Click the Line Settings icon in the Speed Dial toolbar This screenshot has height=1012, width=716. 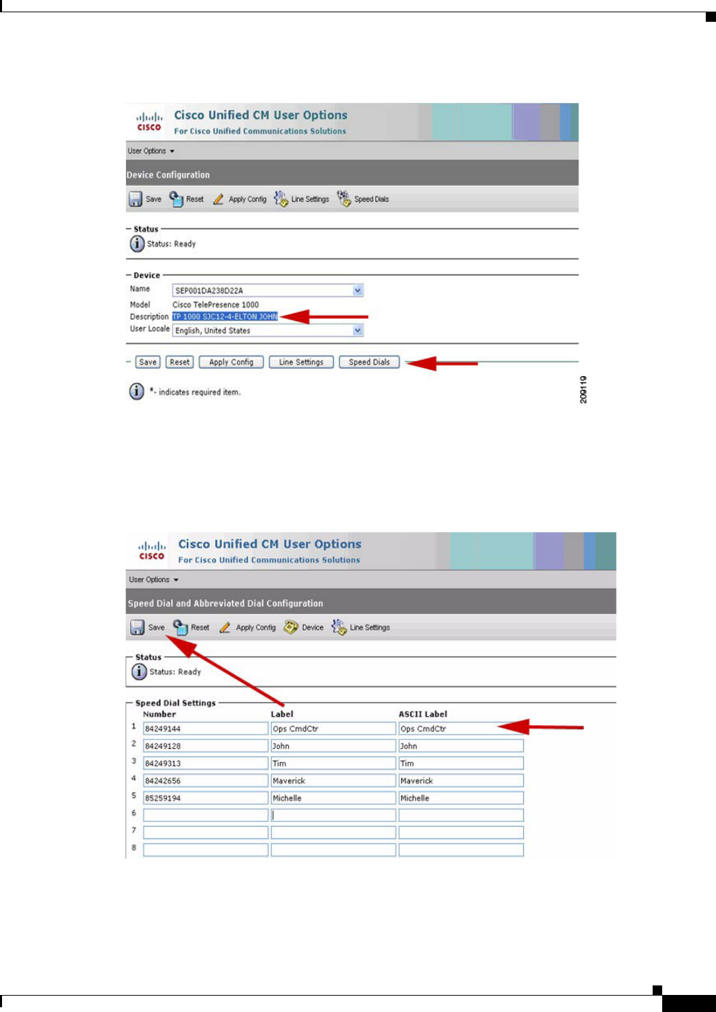[x=339, y=627]
